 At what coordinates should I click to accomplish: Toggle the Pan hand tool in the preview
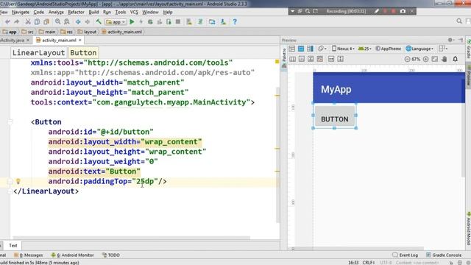pos(445,59)
